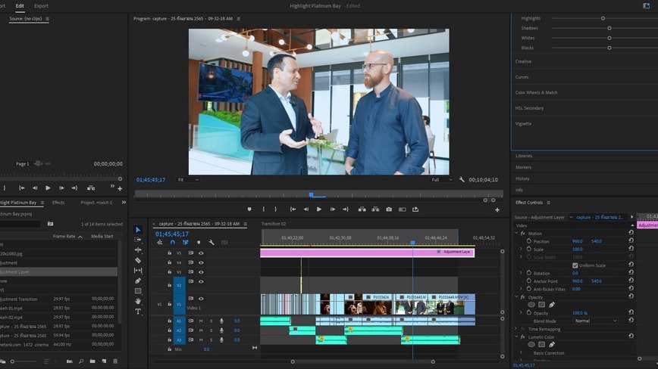Uncheck the Uniform Scale checkbox
The height and width of the screenshot is (369, 658).
point(575,265)
